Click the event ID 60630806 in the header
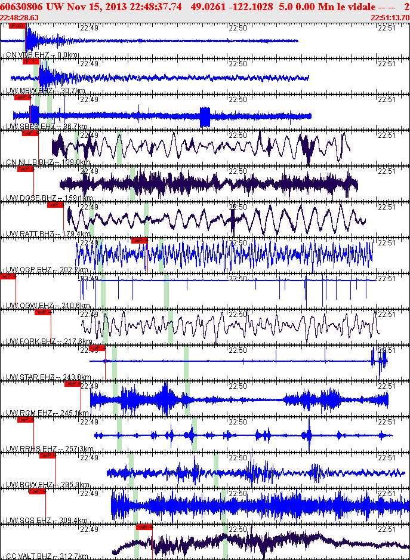This screenshot has height=560, width=410. click(22, 7)
